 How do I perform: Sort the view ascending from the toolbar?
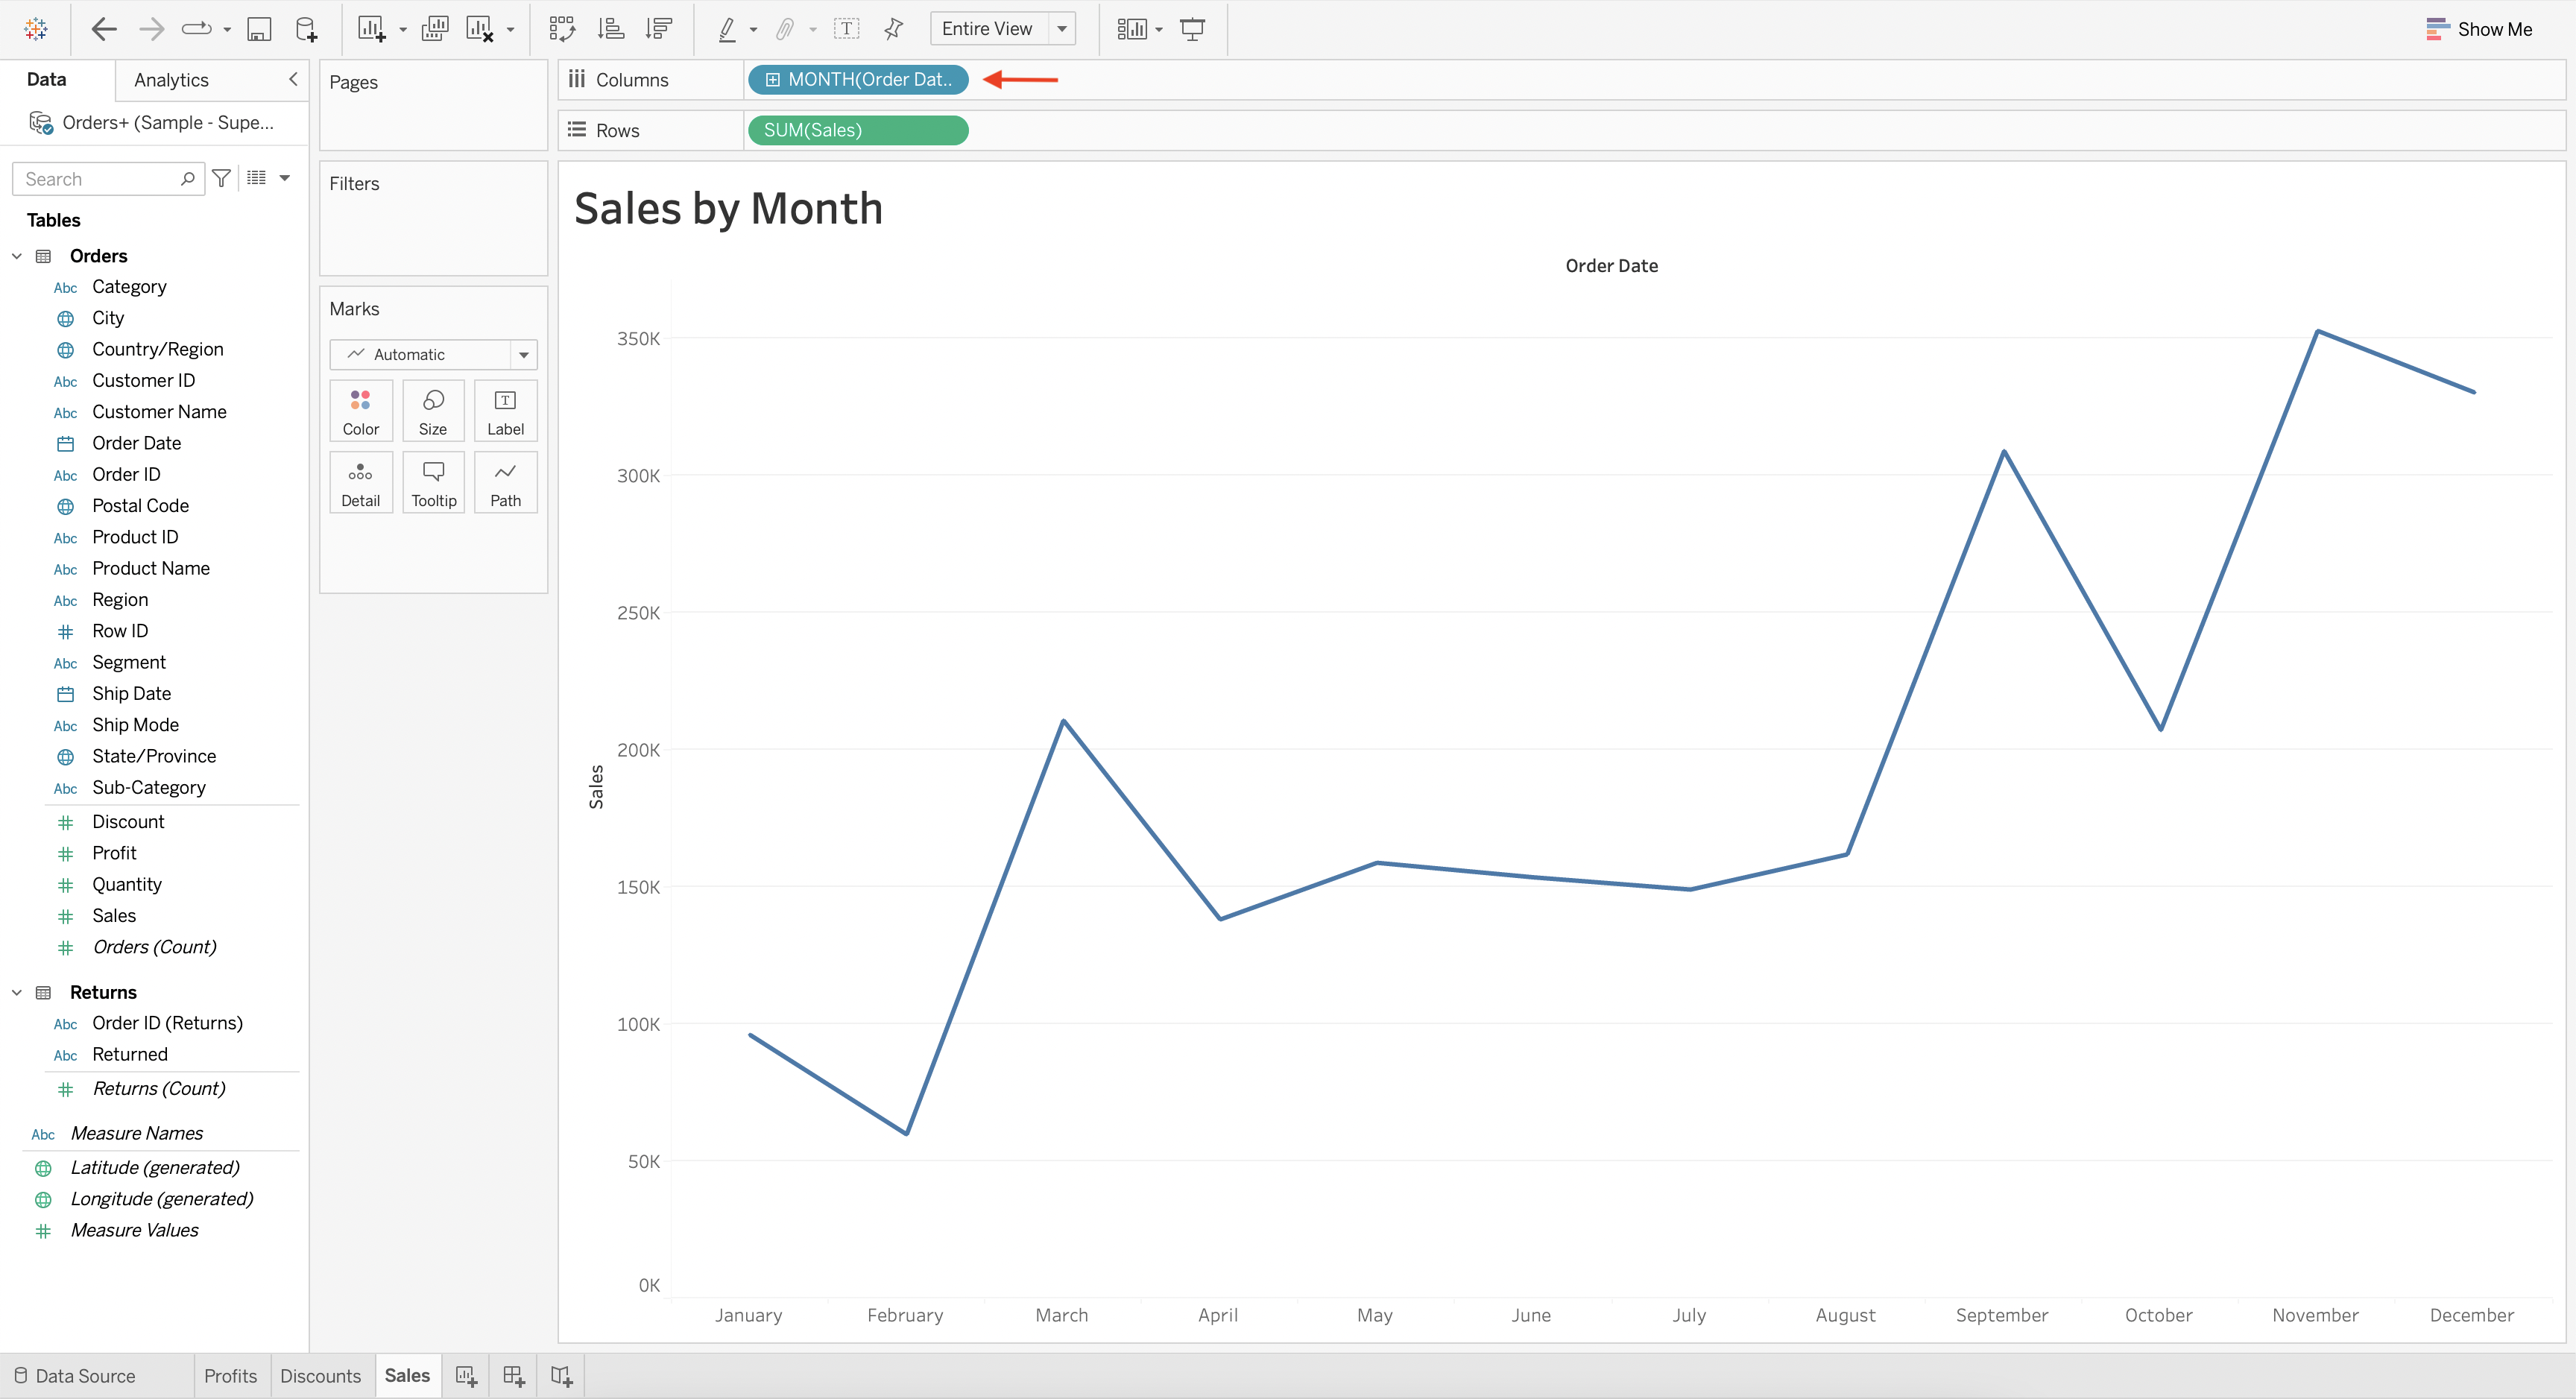pos(610,28)
